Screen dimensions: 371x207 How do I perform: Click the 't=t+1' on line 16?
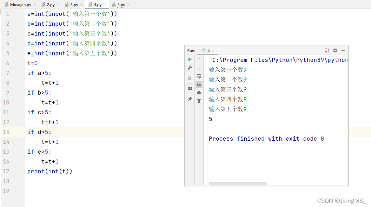[50, 162]
